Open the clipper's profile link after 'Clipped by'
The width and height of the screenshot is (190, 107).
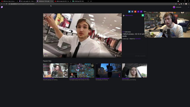pos(138,39)
